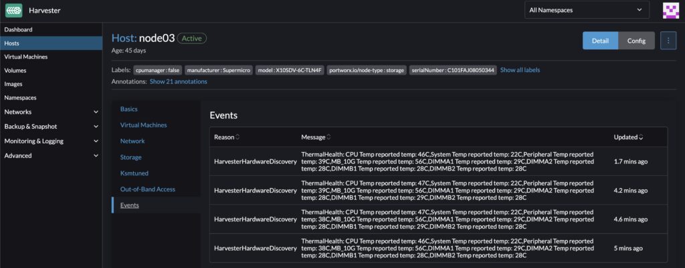Click the Show all labels link

520,70
